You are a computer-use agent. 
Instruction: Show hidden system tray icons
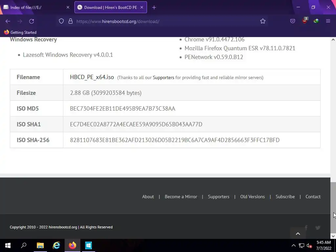tap(294, 245)
